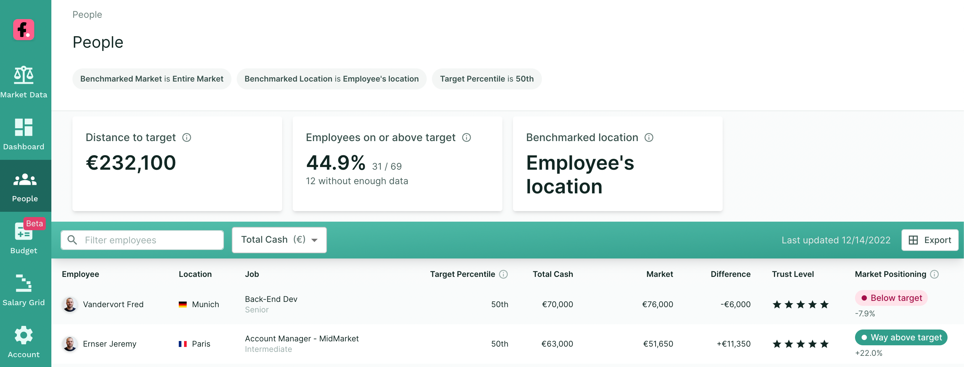
Task: Open the Benchmarked Market filter chip
Action: point(151,79)
